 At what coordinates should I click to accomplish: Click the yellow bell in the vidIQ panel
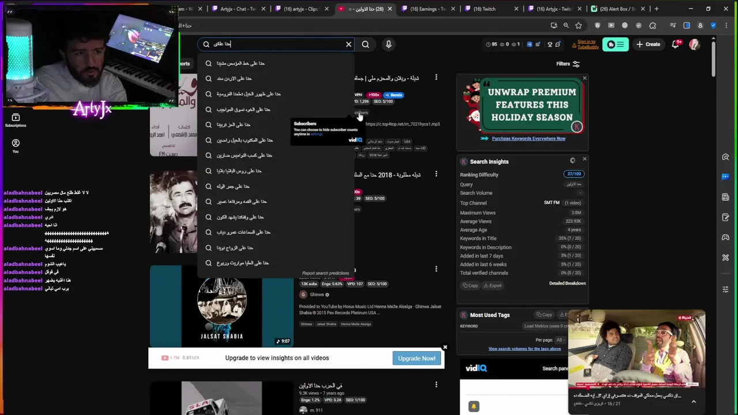click(x=473, y=406)
